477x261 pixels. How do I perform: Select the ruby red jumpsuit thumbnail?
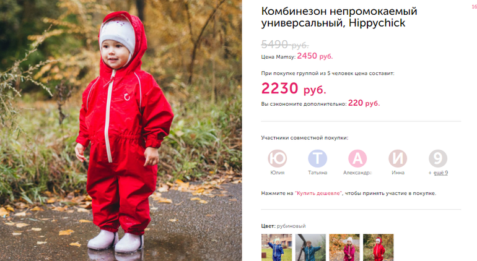378,247
